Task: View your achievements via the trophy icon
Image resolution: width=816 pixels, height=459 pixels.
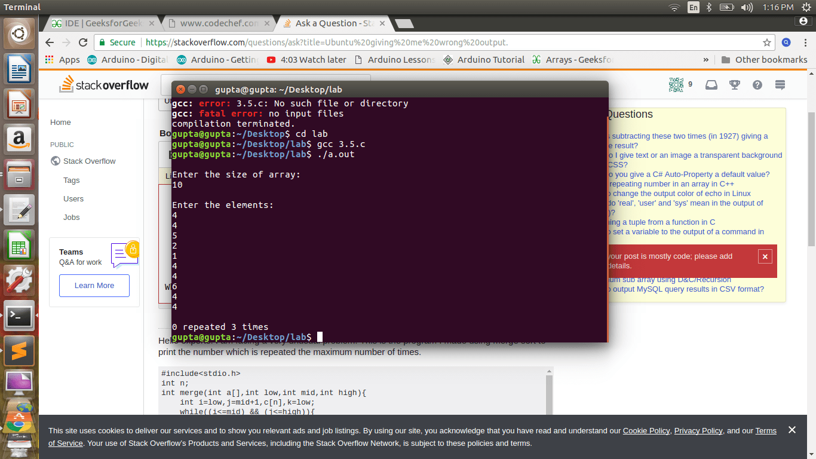Action: tap(736, 85)
